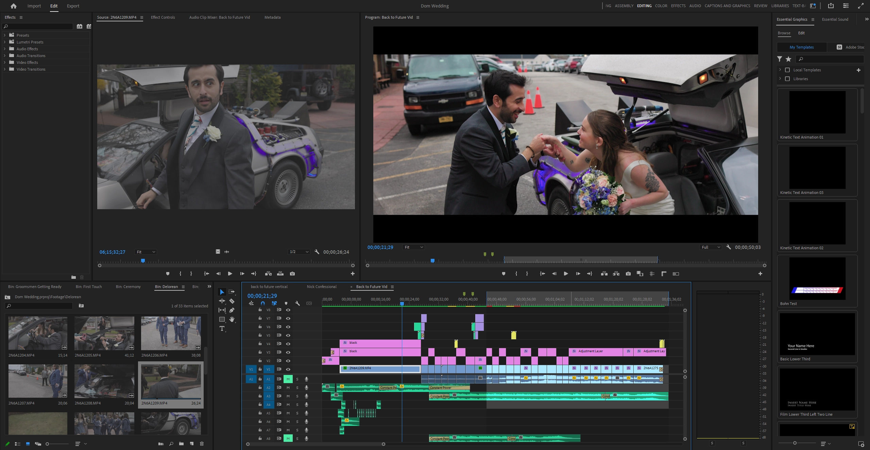Click the Export mode button
The height and width of the screenshot is (450, 870).
point(73,6)
